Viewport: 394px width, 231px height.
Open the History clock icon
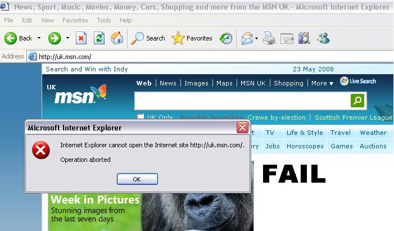[226, 38]
